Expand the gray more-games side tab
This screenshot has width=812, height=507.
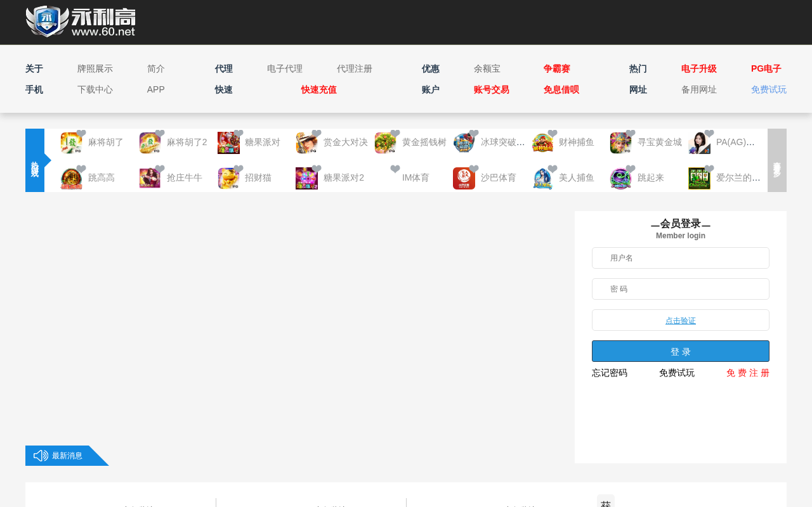pyautogui.click(x=777, y=160)
